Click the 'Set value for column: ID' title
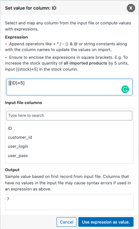The height and width of the screenshot is (229, 139). click(x=31, y=8)
